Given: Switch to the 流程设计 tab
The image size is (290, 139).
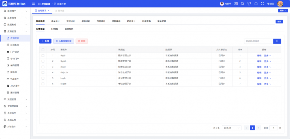Looking at the screenshot, I should tap(71, 21).
